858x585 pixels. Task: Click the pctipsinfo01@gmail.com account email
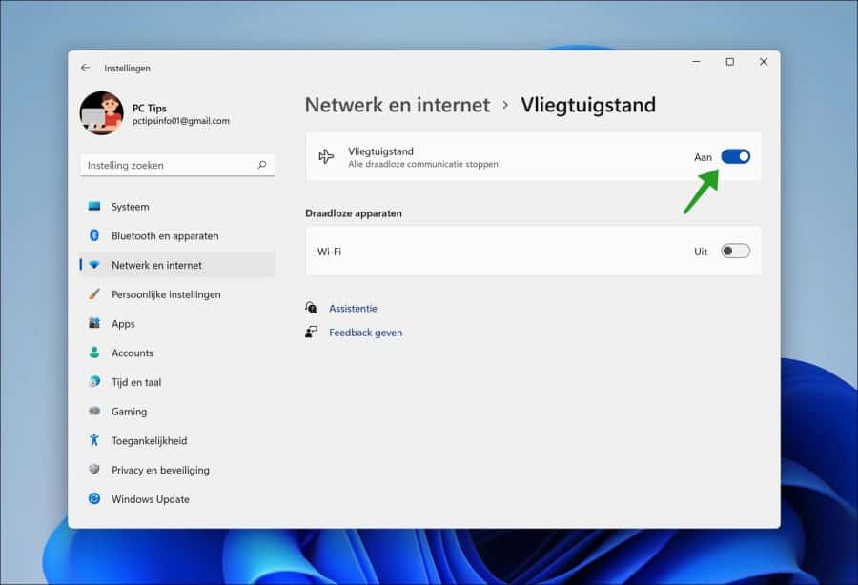point(180,121)
